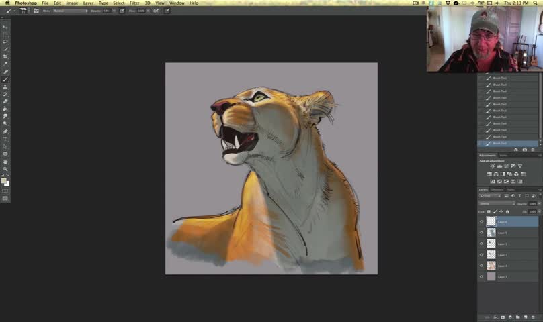Create new snapshot in History panel

coord(525,150)
